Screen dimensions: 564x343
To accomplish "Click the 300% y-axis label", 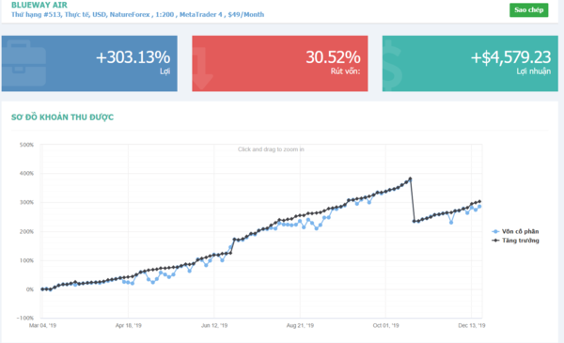I will tap(26, 202).
